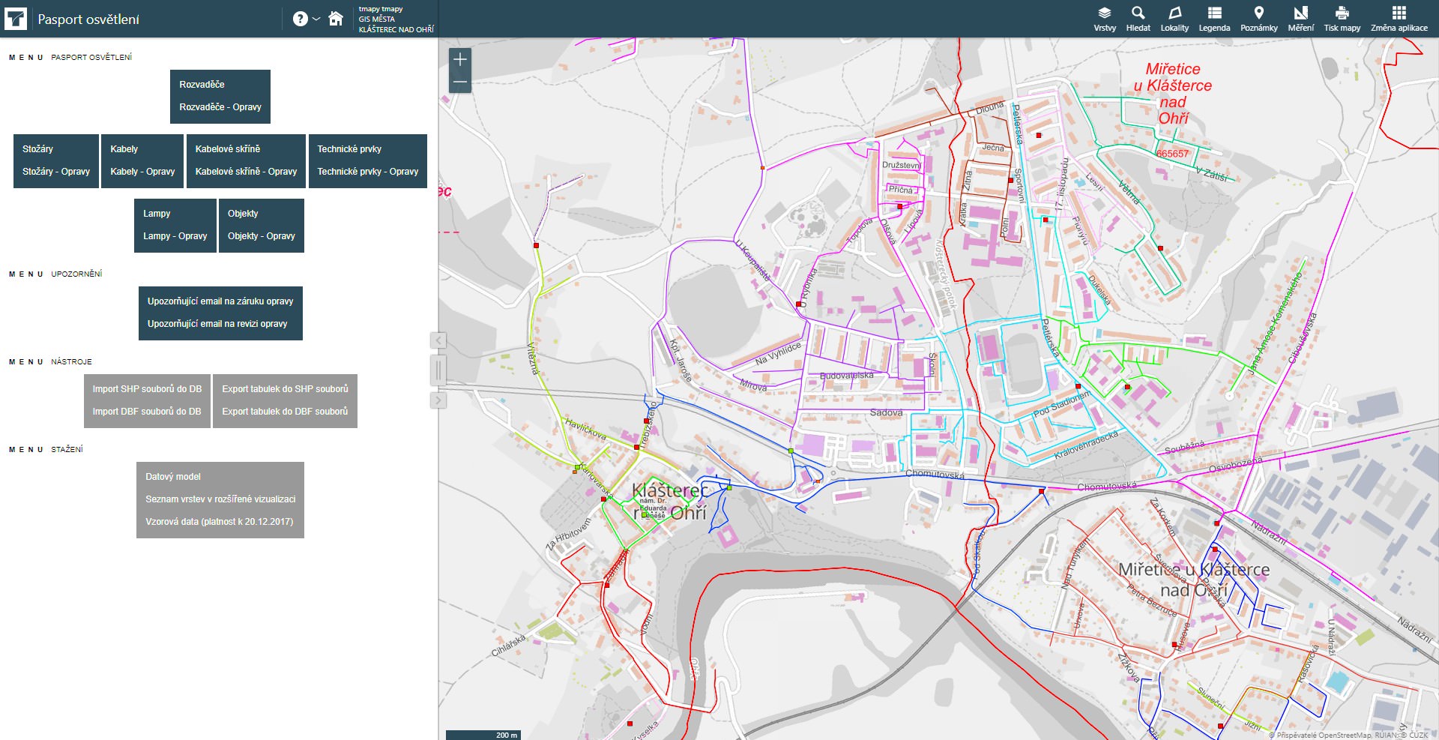The image size is (1439, 740).
Task: Open the Lokality tool
Action: (1174, 19)
